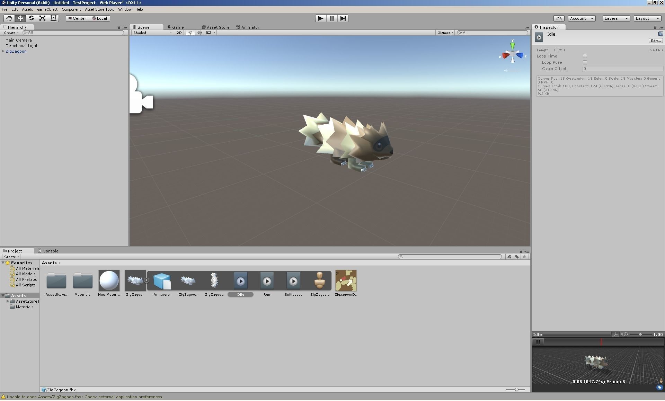Open the Cloud services button

pyautogui.click(x=559, y=18)
